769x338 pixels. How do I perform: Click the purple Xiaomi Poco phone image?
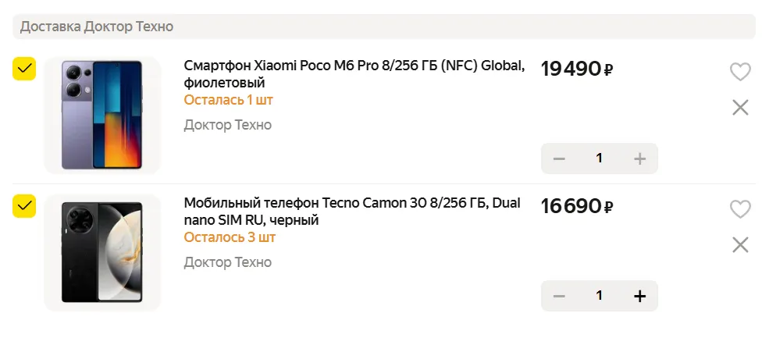102,115
